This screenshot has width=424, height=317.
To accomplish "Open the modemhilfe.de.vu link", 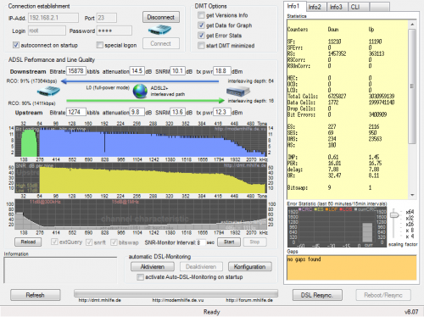I will (x=178, y=300).
